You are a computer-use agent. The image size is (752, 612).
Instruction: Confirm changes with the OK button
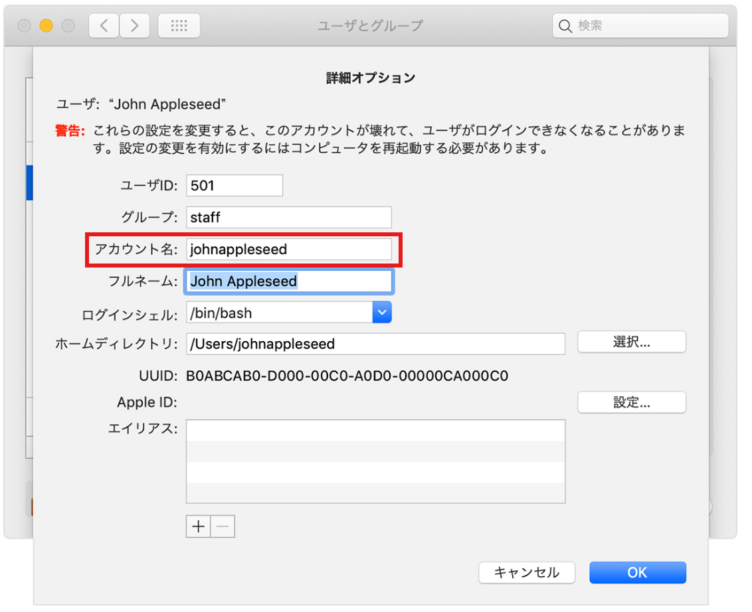[637, 572]
